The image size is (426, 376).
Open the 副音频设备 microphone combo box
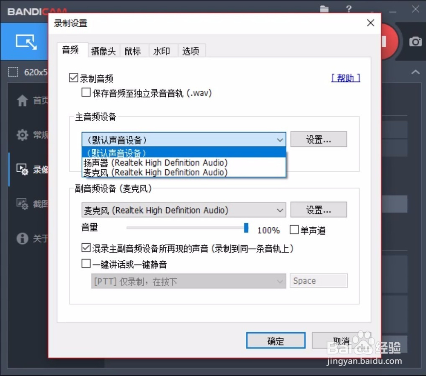pos(184,210)
